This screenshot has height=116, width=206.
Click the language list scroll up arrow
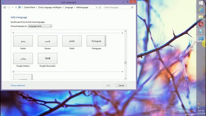click(x=126, y=31)
